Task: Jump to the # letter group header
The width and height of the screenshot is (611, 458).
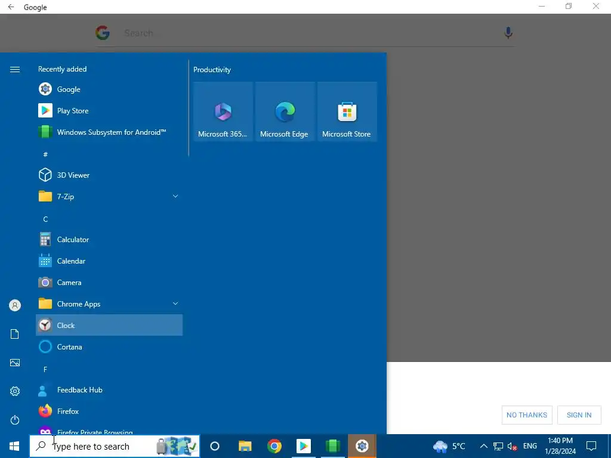Action: 45,154
